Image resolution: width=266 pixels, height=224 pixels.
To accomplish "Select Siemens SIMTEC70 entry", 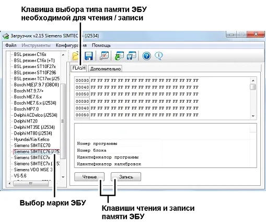I will (32, 145).
